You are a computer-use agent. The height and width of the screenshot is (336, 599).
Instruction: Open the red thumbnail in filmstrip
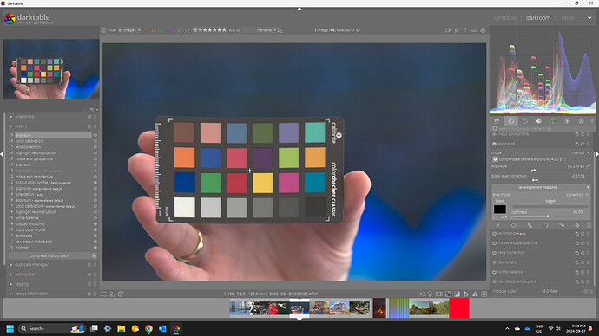click(x=459, y=307)
